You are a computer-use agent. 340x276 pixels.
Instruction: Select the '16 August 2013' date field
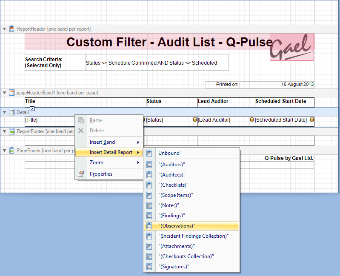coord(277,85)
